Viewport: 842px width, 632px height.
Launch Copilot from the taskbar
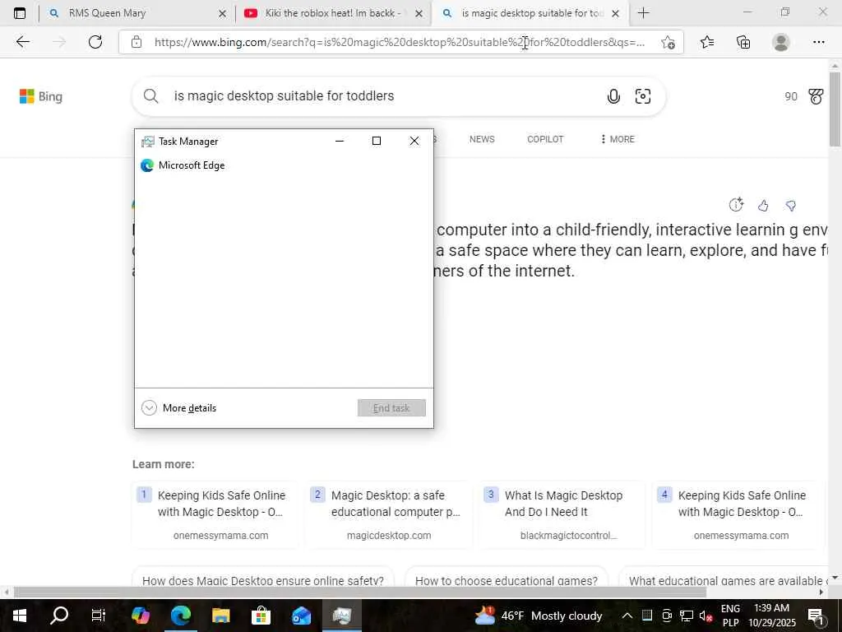tap(140, 616)
